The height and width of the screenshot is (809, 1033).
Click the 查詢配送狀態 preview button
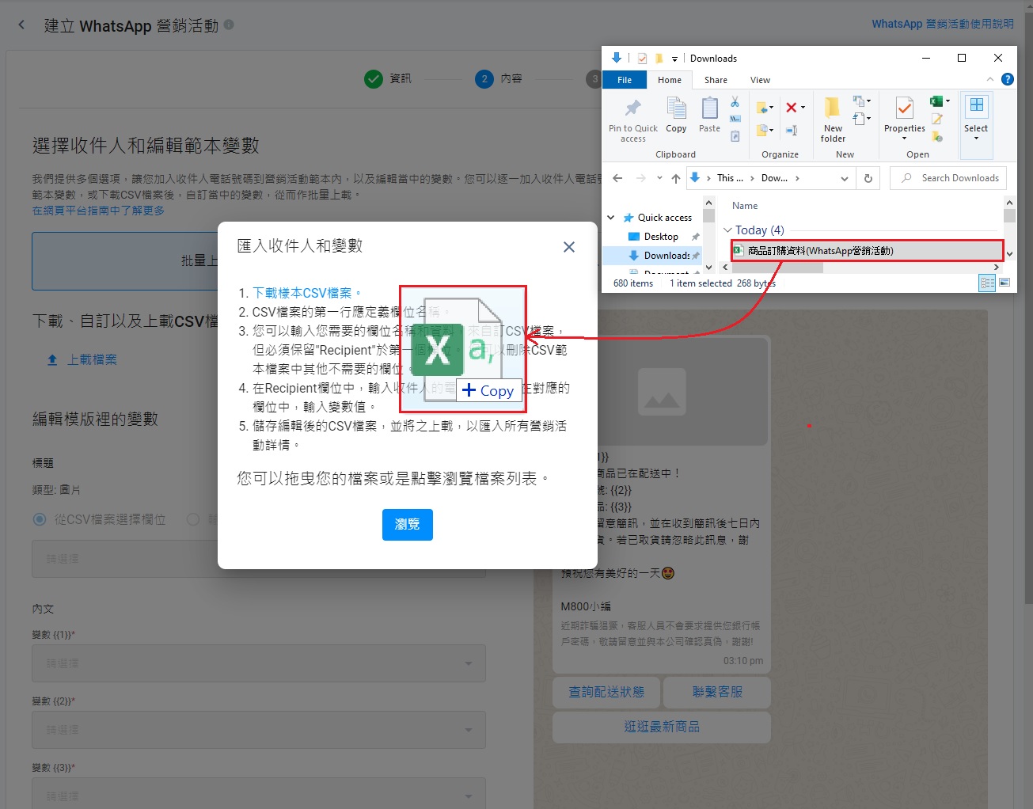(606, 692)
